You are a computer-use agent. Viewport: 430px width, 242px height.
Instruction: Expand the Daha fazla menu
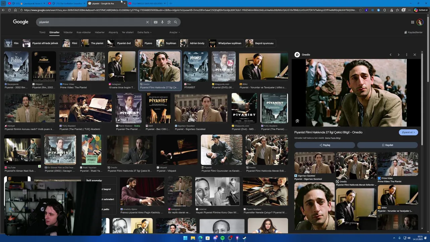[x=144, y=33]
